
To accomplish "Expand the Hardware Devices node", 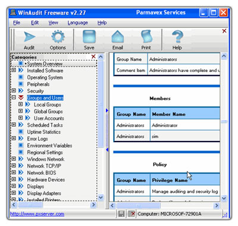I will pos(14,179).
